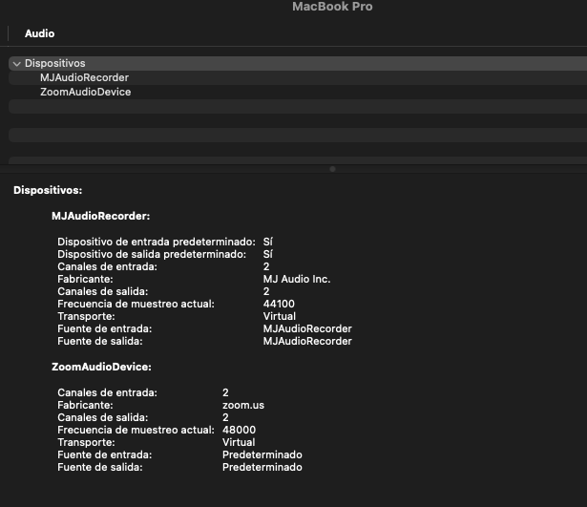587x507 pixels.
Task: Click 'Canales de salida:' label under ZoomAudioDevice
Action: click(102, 417)
